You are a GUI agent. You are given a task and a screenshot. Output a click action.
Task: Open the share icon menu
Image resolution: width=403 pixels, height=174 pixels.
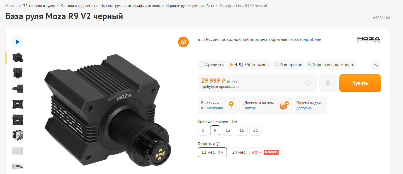tap(376, 65)
